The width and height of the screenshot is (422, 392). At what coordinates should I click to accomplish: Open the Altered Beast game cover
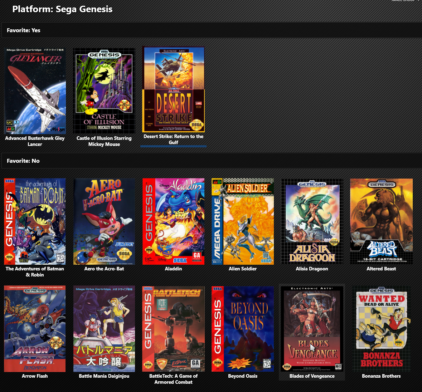coord(381,221)
